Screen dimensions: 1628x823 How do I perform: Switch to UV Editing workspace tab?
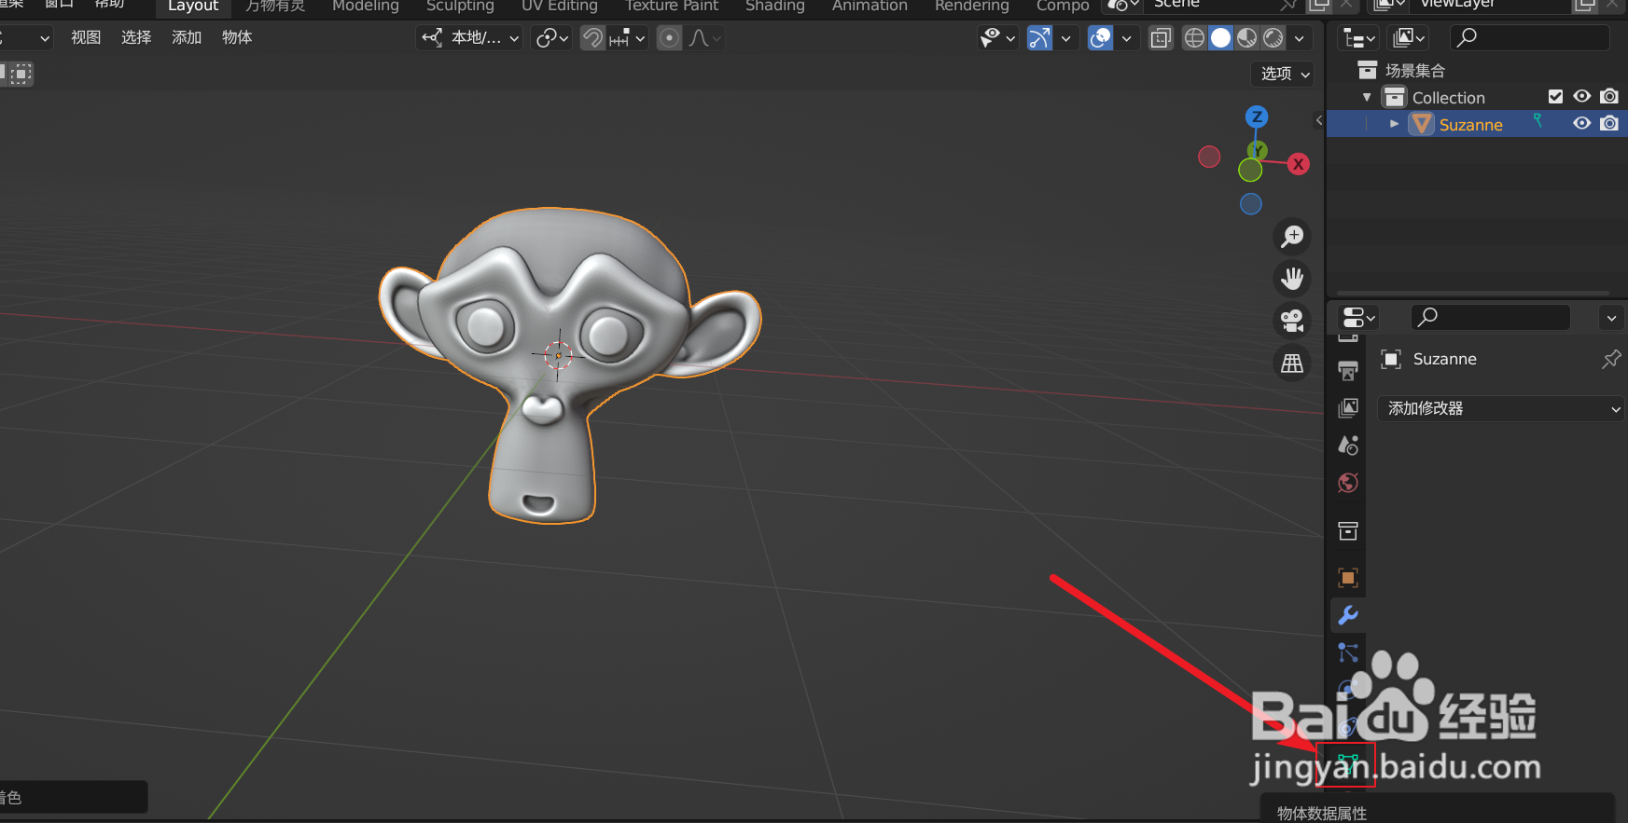pos(560,7)
